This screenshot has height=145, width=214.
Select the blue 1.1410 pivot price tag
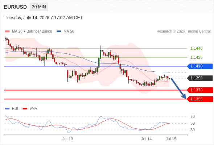click(200, 66)
